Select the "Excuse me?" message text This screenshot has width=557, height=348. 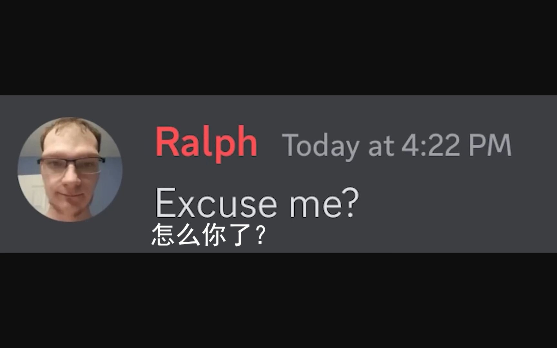click(257, 203)
